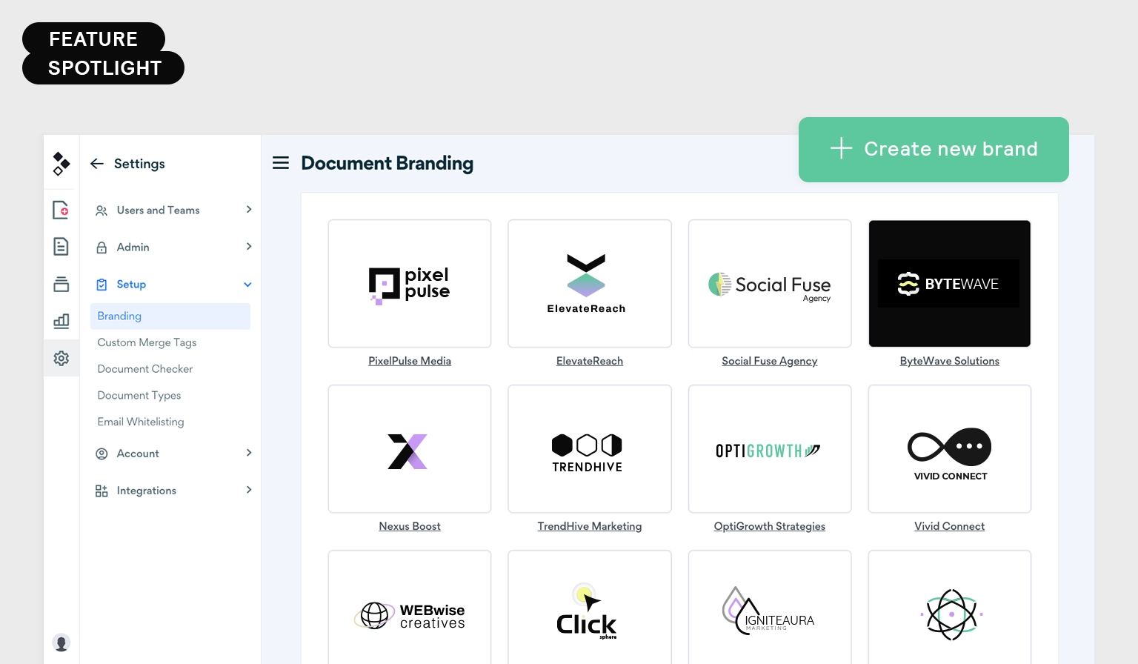The image size is (1138, 664).
Task: Open the content library stack icon
Action: coord(61,284)
